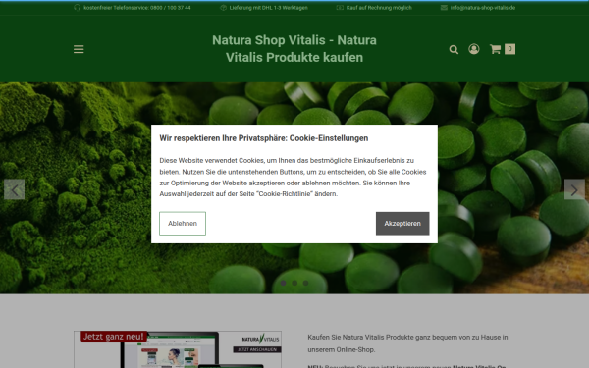Click Kauf auf Rechnung möglich text
Viewport: 589px width, 368px height.
click(379, 8)
